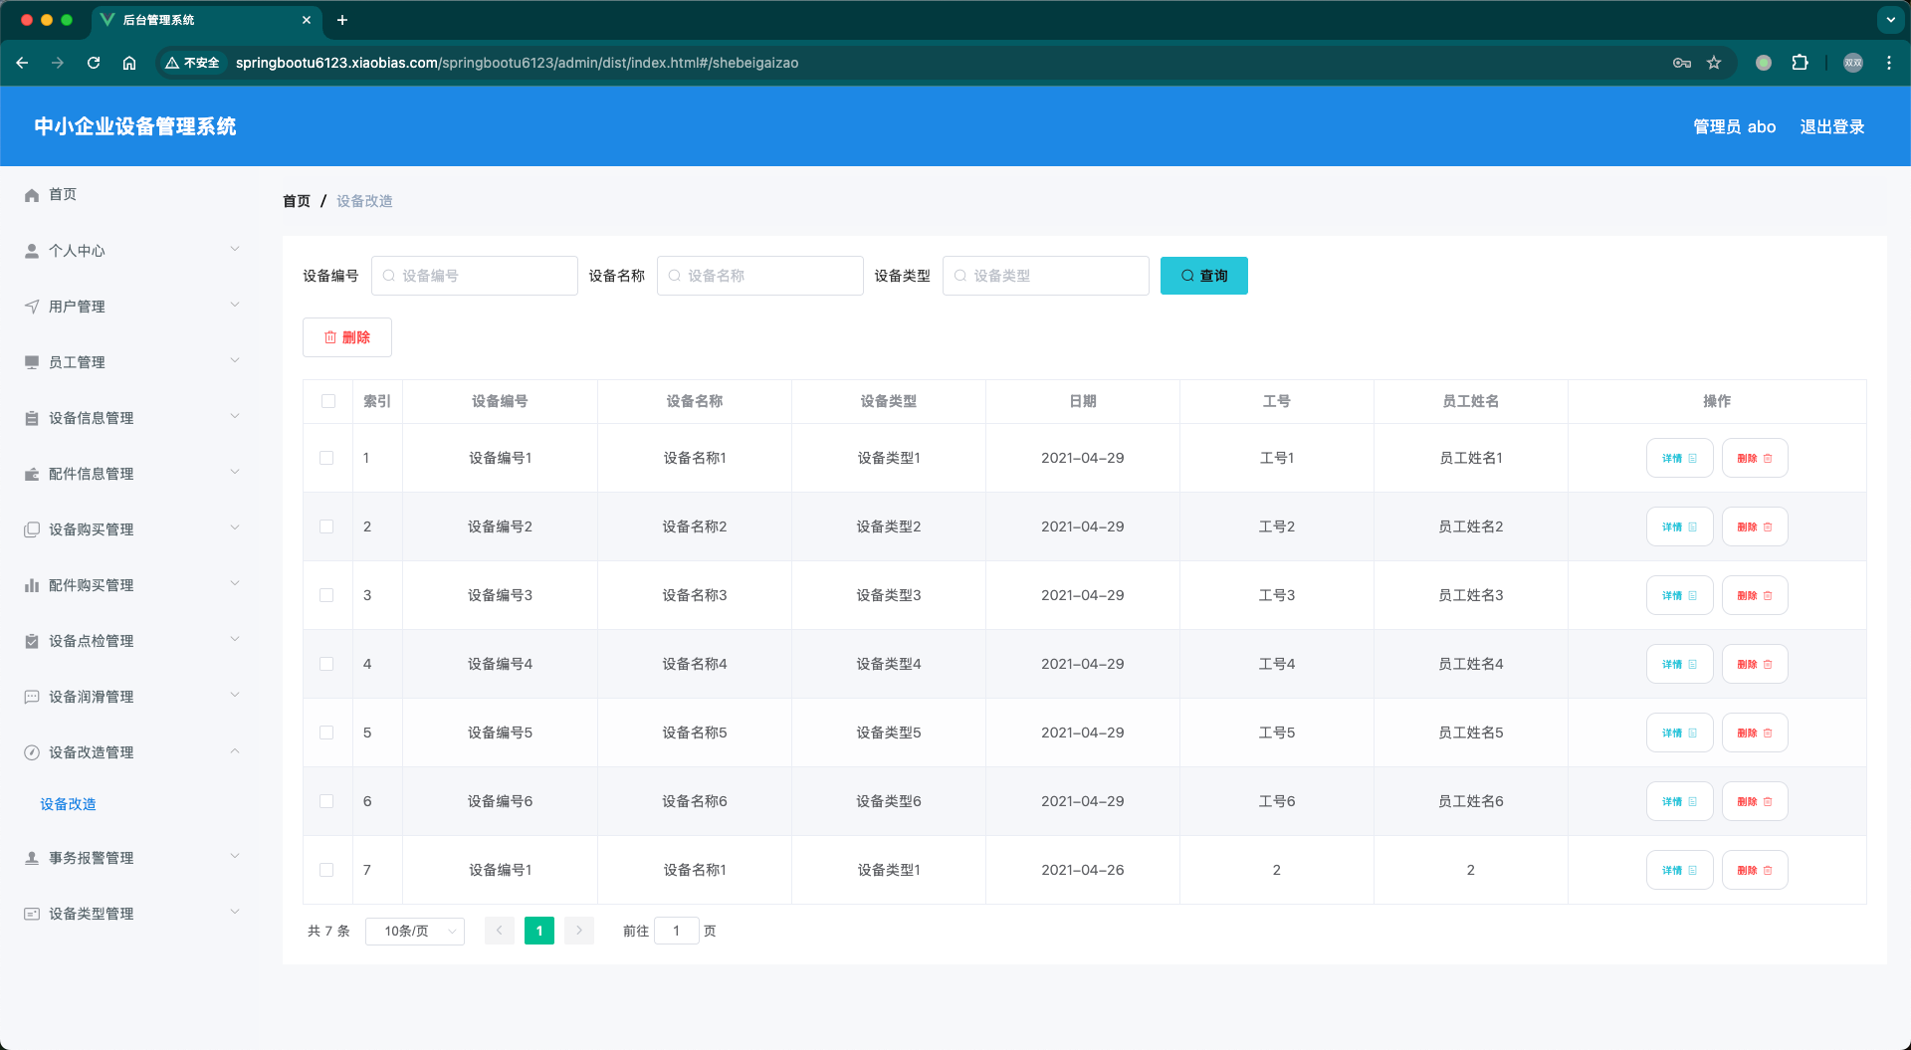Check the row checkbox for 设备编号6
The height and width of the screenshot is (1050, 1911).
(326, 801)
